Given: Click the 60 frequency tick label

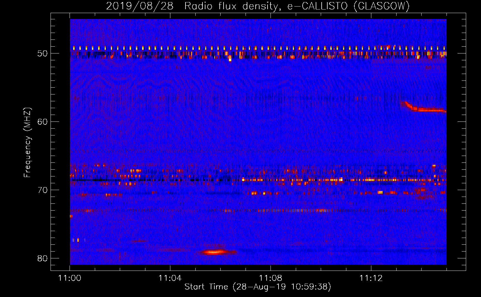Looking at the screenshot, I should pos(43,122).
